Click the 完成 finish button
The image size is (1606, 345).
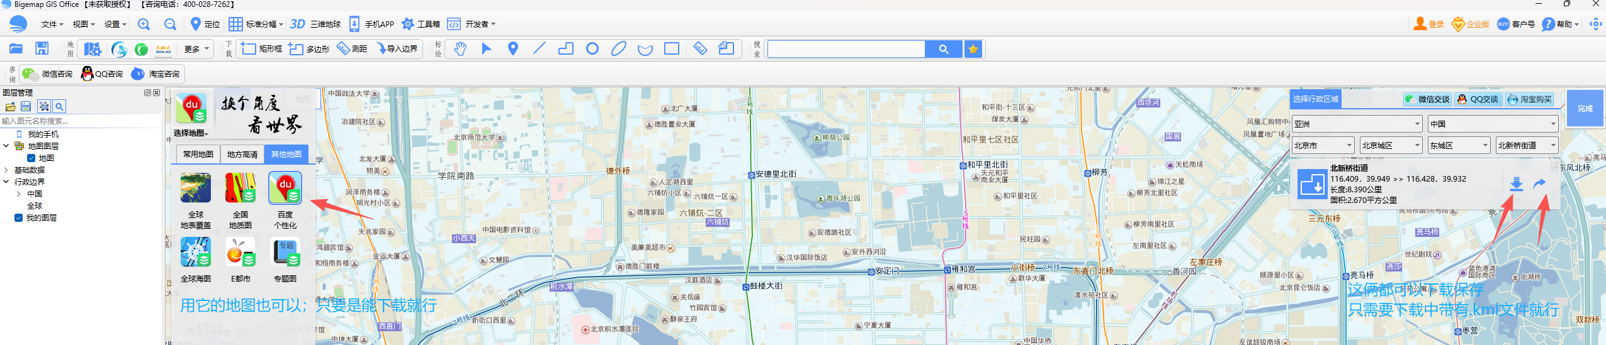coord(1585,109)
